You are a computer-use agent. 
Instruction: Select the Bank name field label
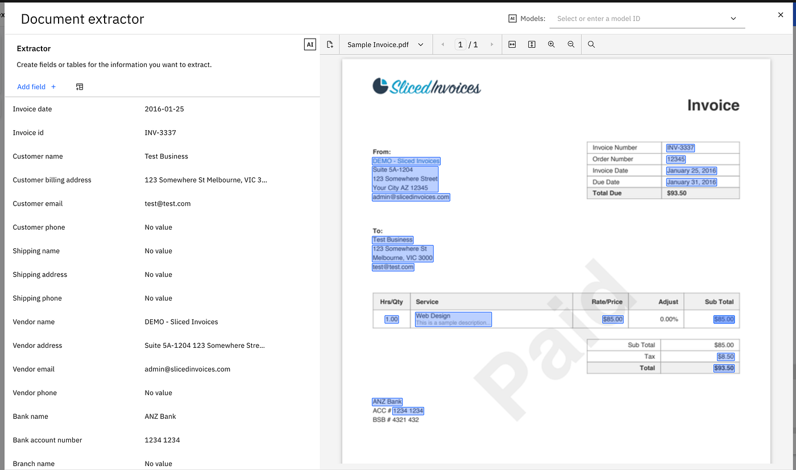click(31, 417)
